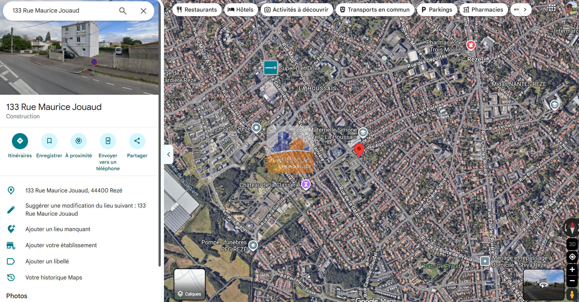Click Suggérer une modification du lieu link

pyautogui.click(x=85, y=209)
